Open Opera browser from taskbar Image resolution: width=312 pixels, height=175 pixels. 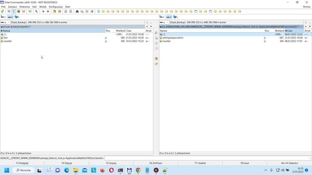click(112, 170)
